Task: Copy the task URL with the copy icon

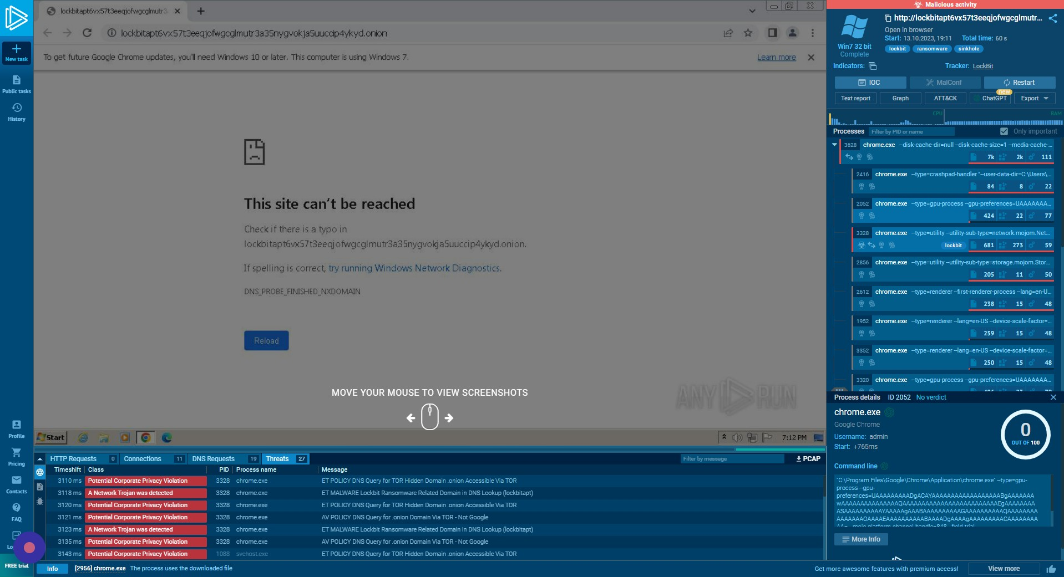Action: point(888,18)
